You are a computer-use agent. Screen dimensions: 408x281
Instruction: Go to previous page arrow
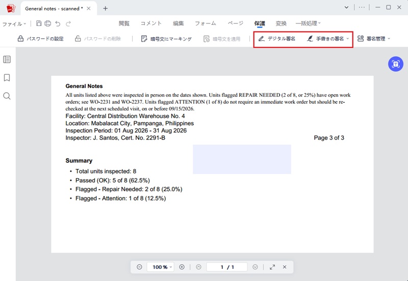[198, 267]
